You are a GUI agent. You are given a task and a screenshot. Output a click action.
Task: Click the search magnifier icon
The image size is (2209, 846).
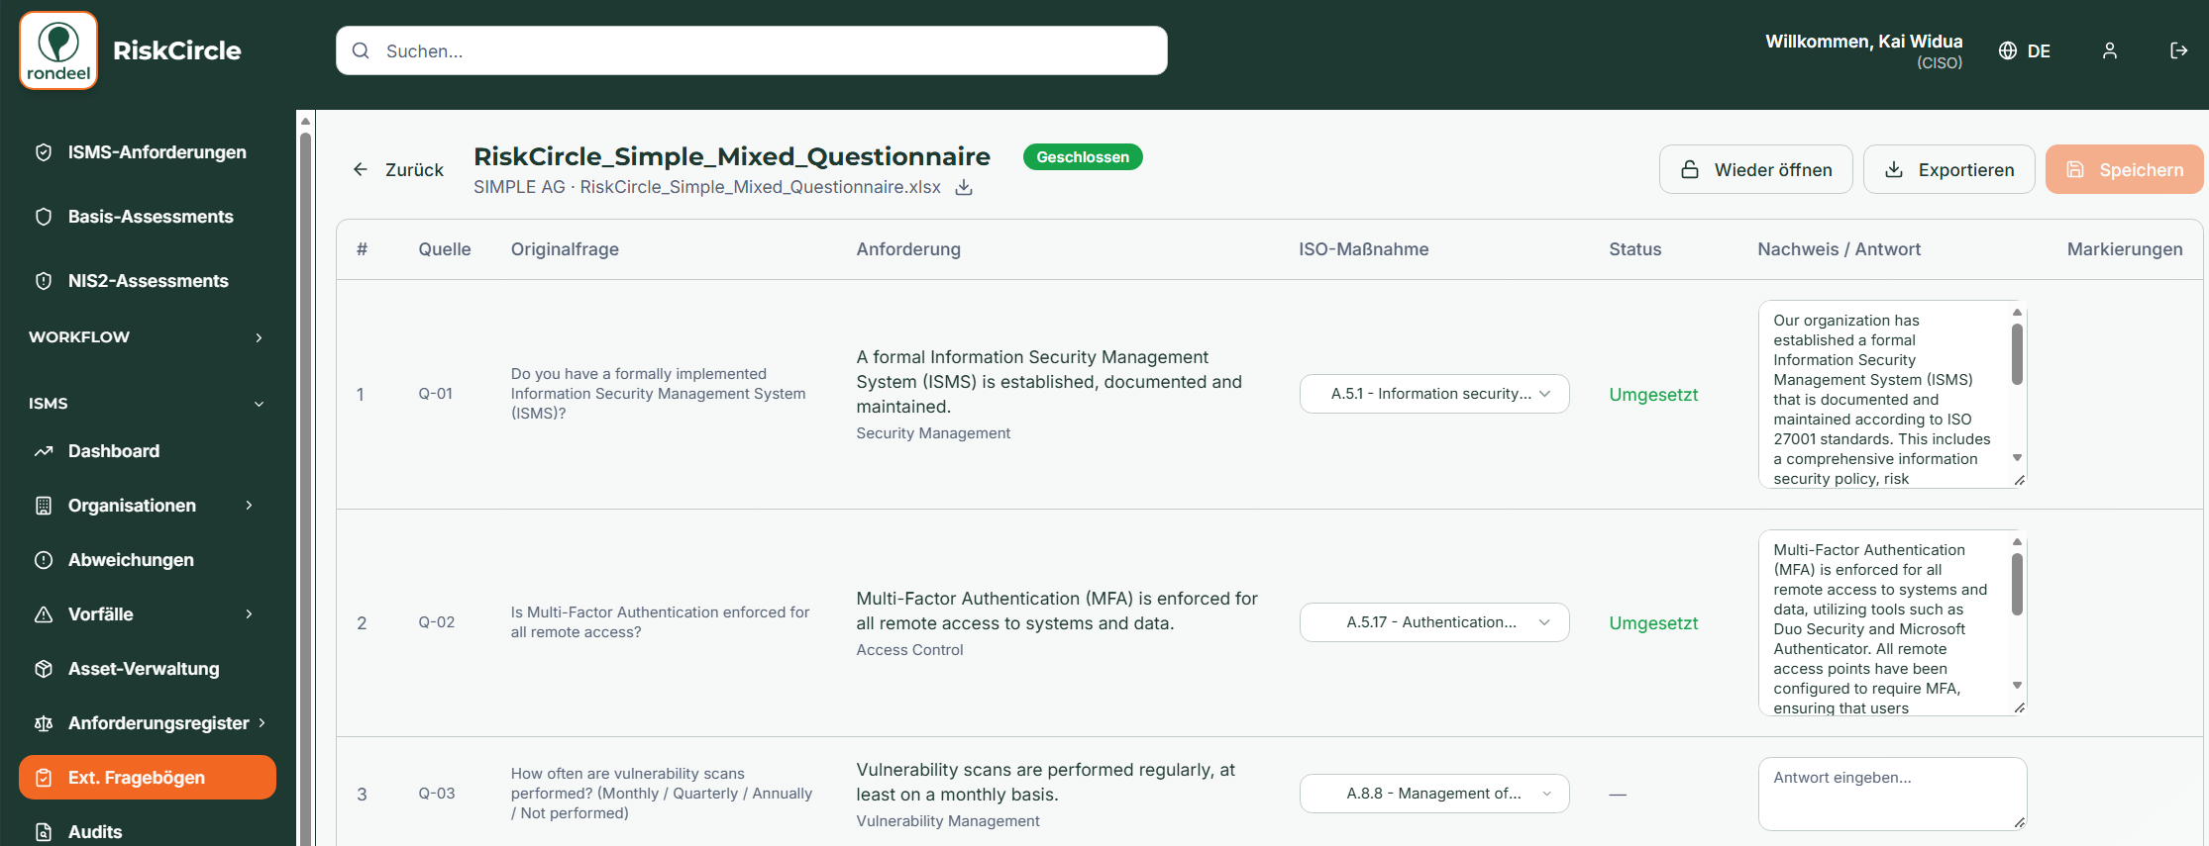[361, 50]
